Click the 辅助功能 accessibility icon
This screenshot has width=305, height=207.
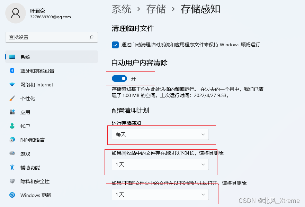coord(12,167)
